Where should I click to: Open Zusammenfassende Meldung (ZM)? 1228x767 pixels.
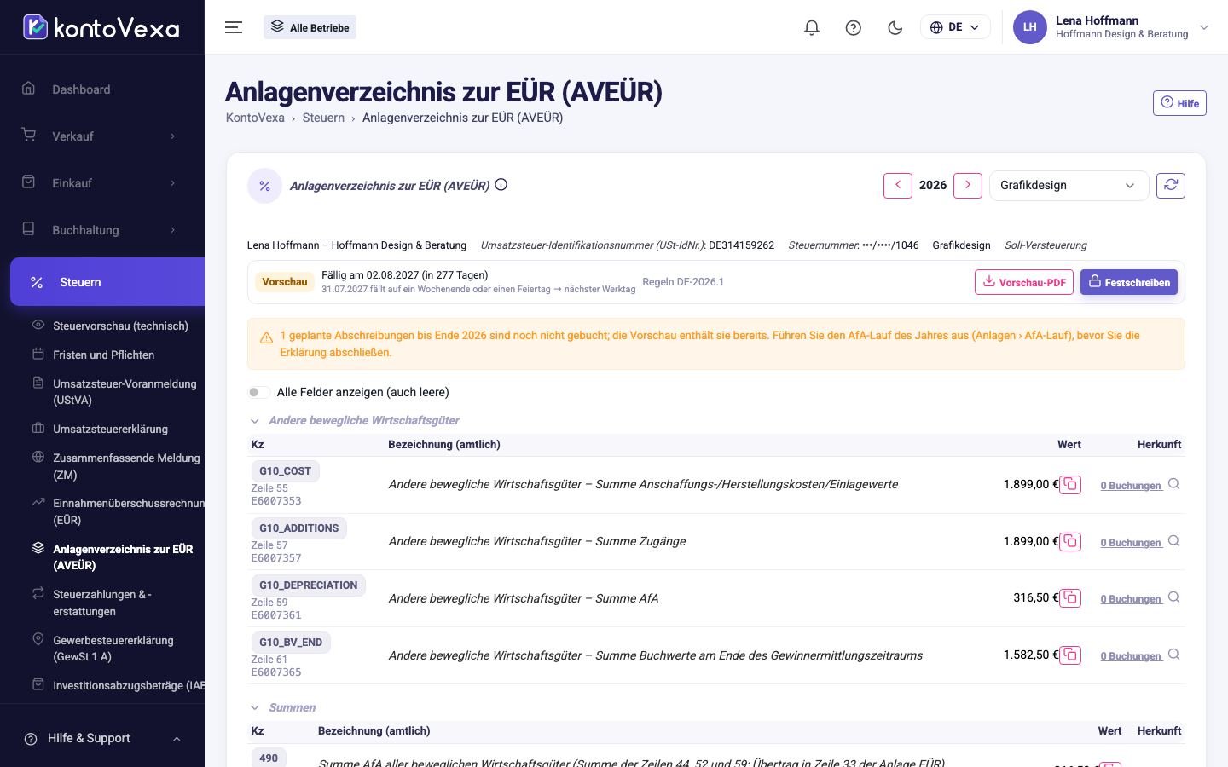126,466
